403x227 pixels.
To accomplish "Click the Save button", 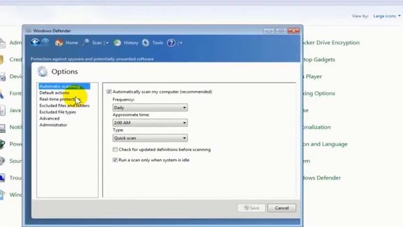I will pos(251,208).
